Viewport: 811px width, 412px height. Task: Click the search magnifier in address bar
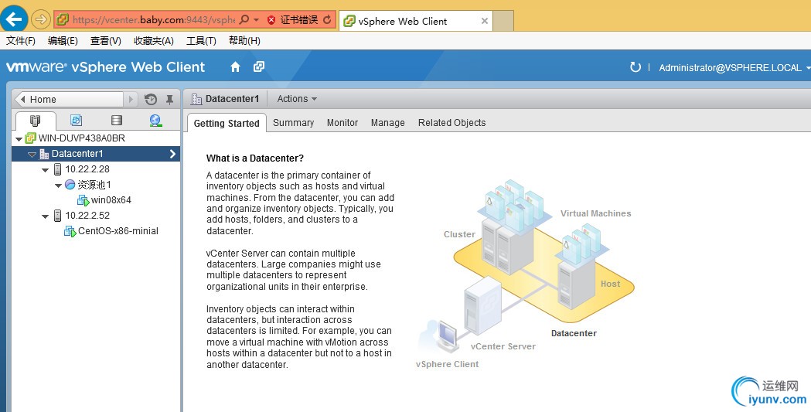pos(244,19)
